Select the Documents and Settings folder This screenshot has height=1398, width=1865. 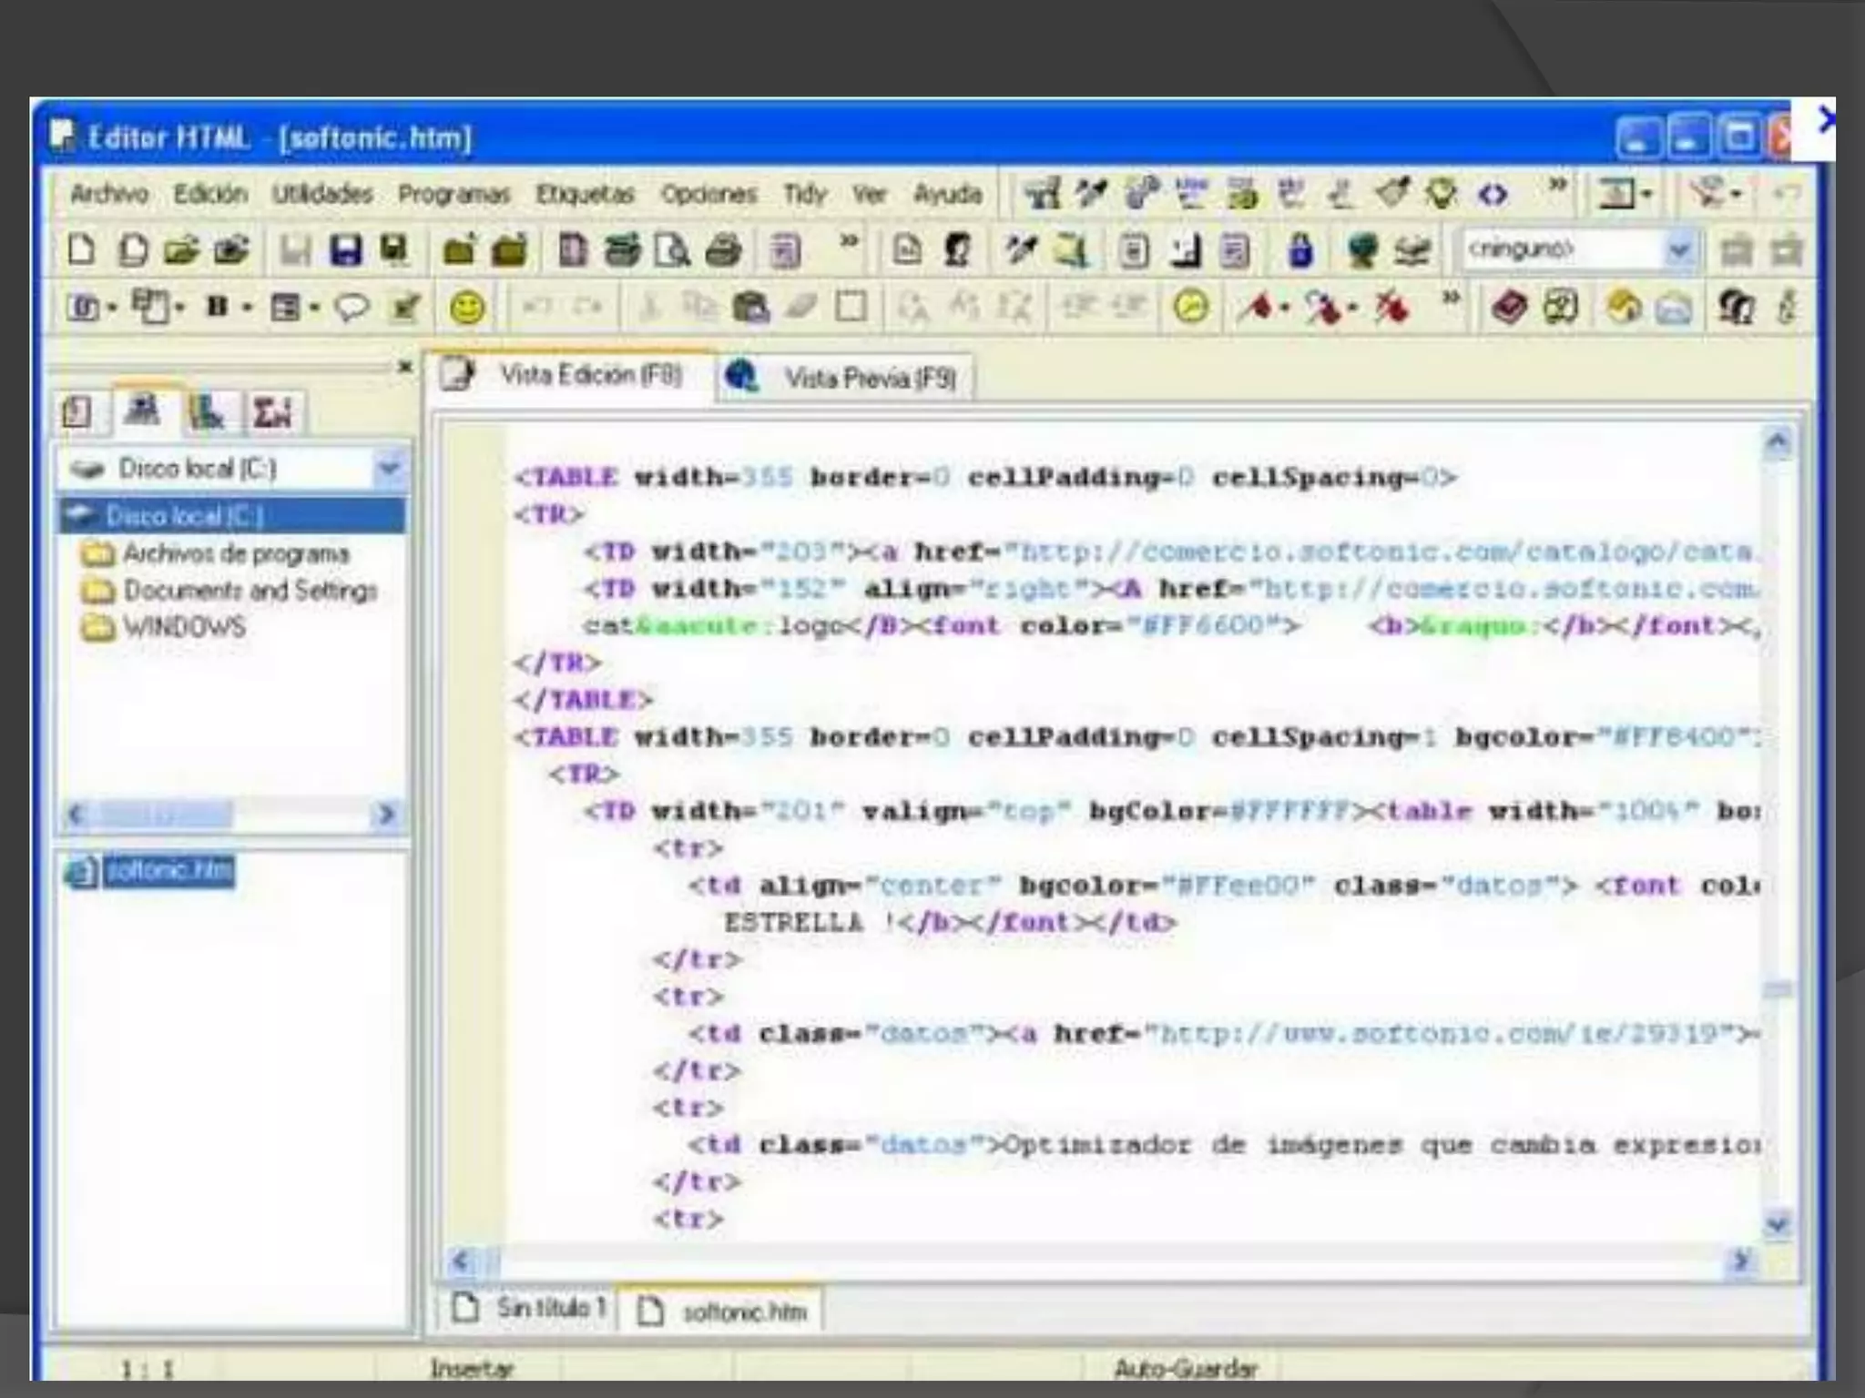(250, 591)
